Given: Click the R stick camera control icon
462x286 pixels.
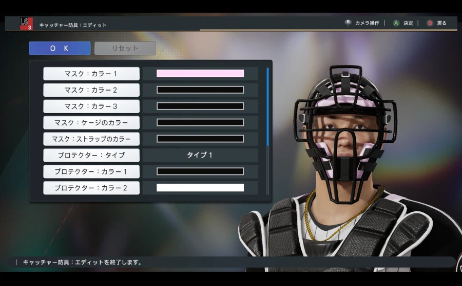Looking at the screenshot, I should [x=348, y=23].
